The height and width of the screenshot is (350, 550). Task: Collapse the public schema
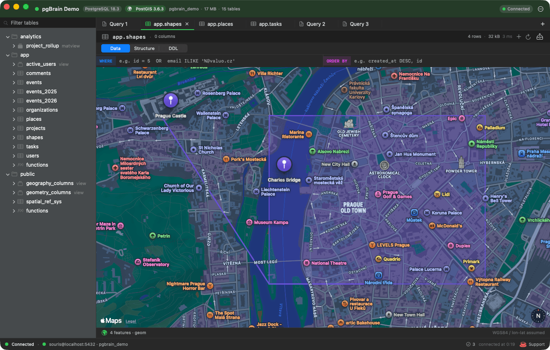[7, 174]
